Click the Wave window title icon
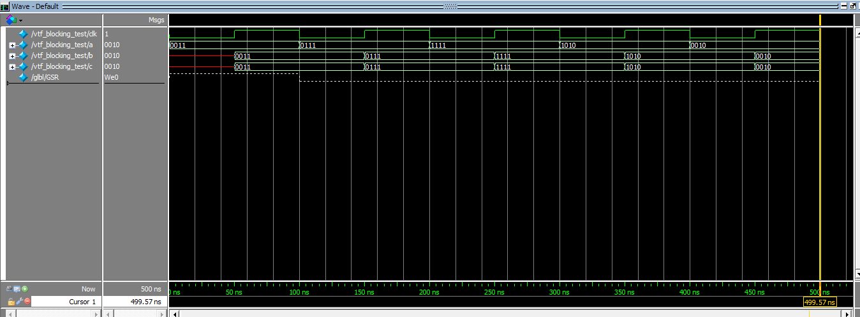The image size is (860, 317). [x=4, y=6]
